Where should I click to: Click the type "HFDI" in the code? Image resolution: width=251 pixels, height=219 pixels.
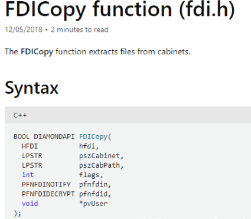pyautogui.click(x=30, y=146)
